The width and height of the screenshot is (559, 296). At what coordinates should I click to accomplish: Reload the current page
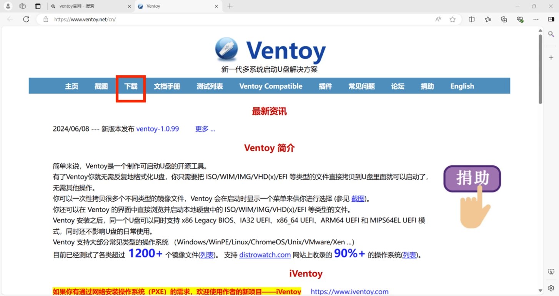click(26, 19)
